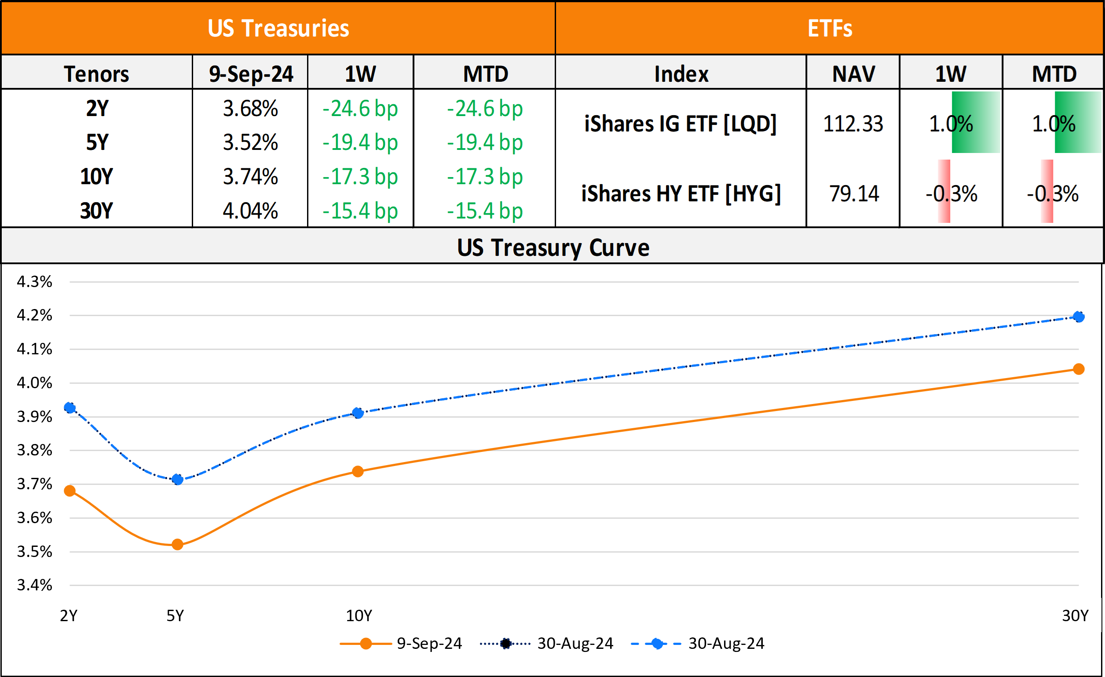The height and width of the screenshot is (677, 1105).
Task: Click the orange 30Y data point
Action: point(1079,369)
